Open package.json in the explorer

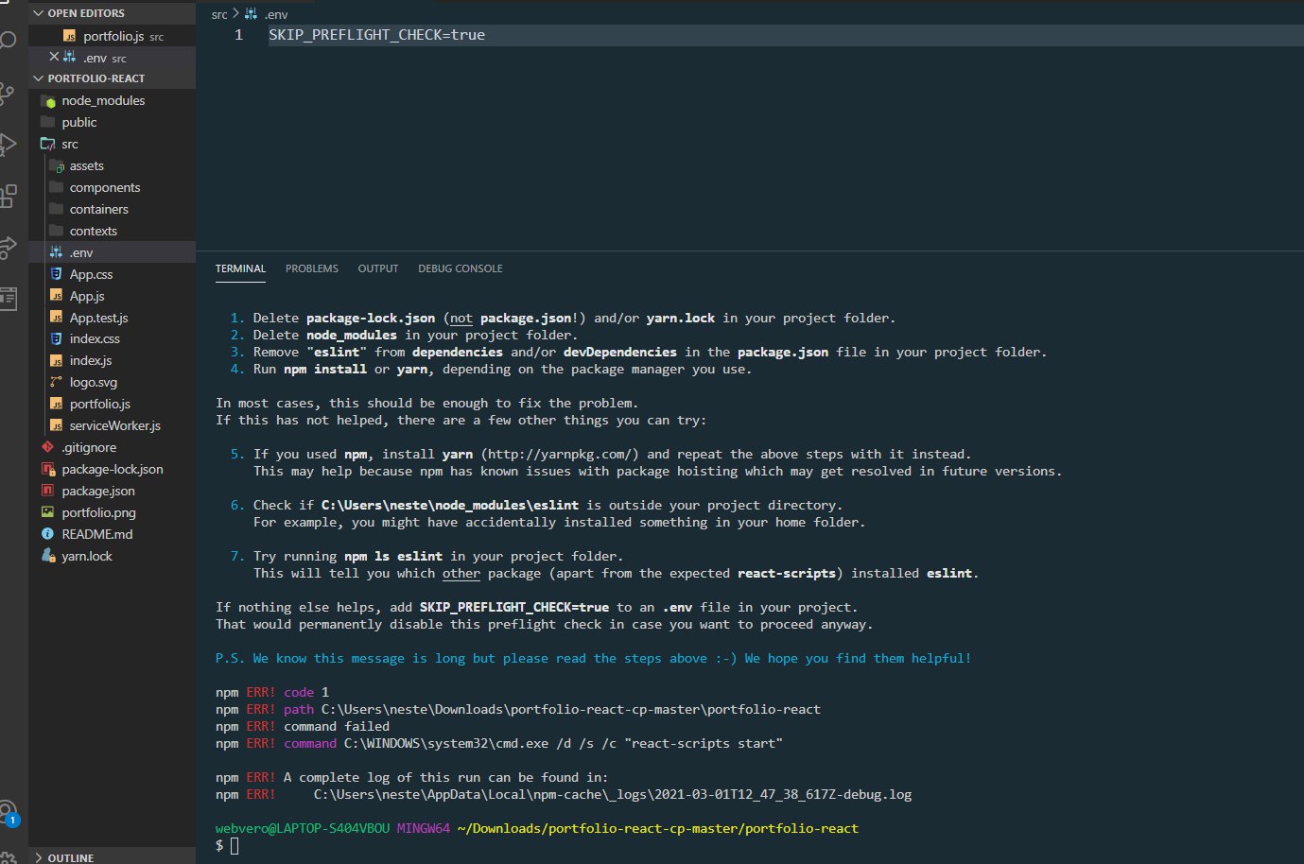click(x=112, y=491)
